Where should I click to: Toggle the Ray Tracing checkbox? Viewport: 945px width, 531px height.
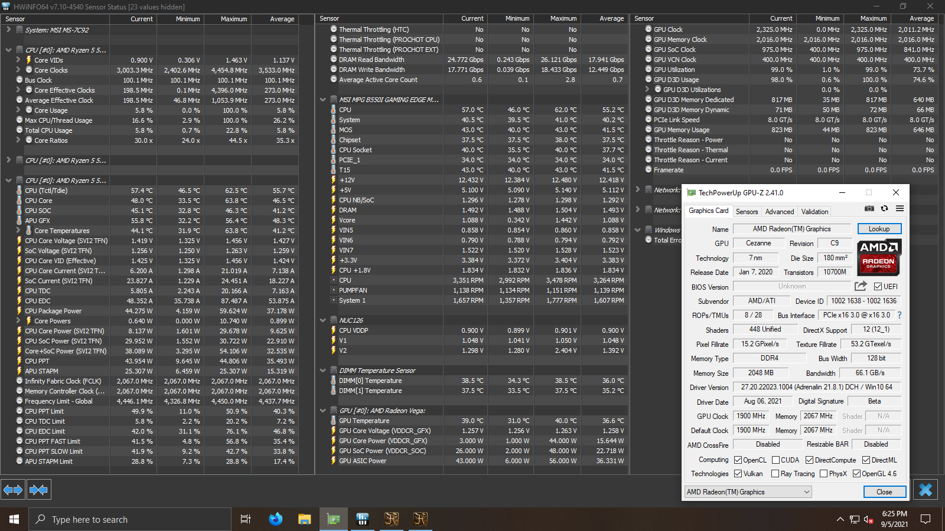click(x=775, y=474)
